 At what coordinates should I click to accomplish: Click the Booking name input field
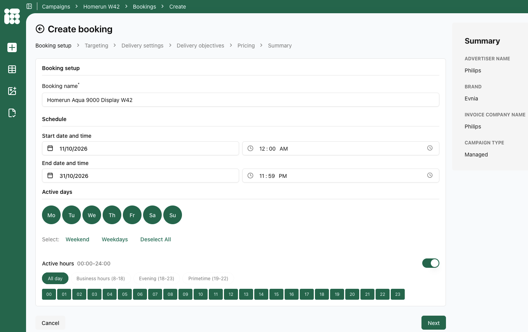coord(241,100)
